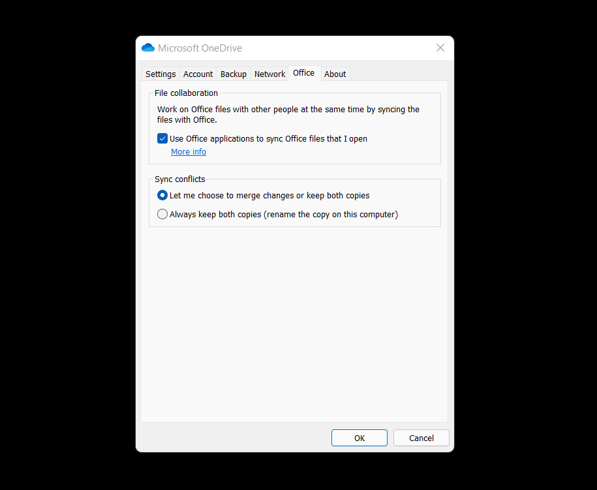Select the Office tab

[x=303, y=72]
